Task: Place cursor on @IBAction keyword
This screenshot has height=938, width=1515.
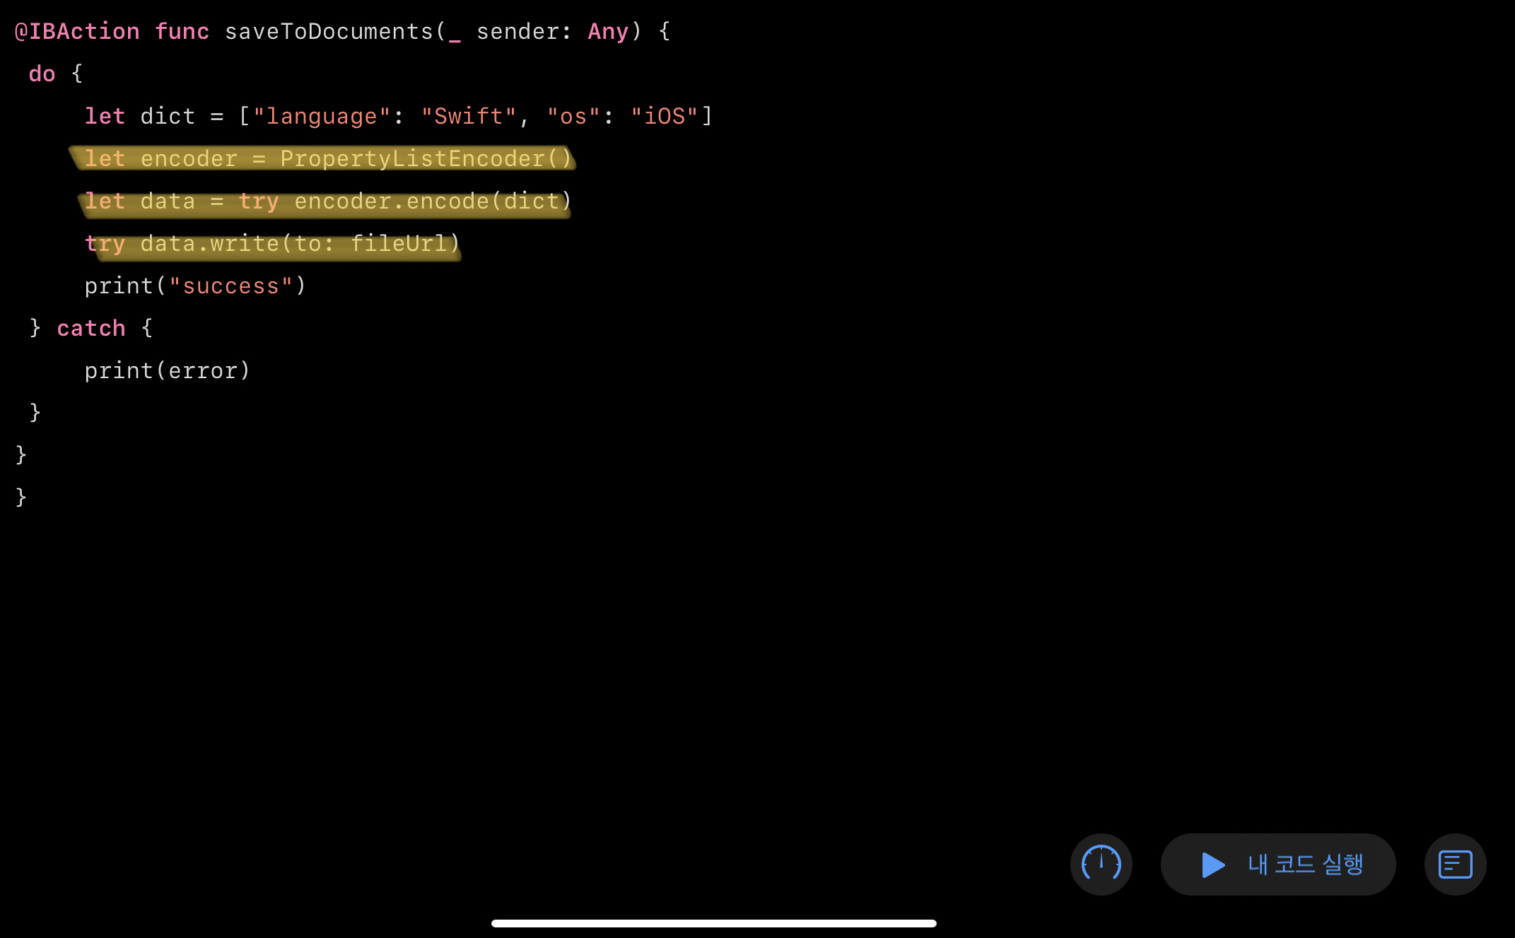Action: pyautogui.click(x=77, y=32)
